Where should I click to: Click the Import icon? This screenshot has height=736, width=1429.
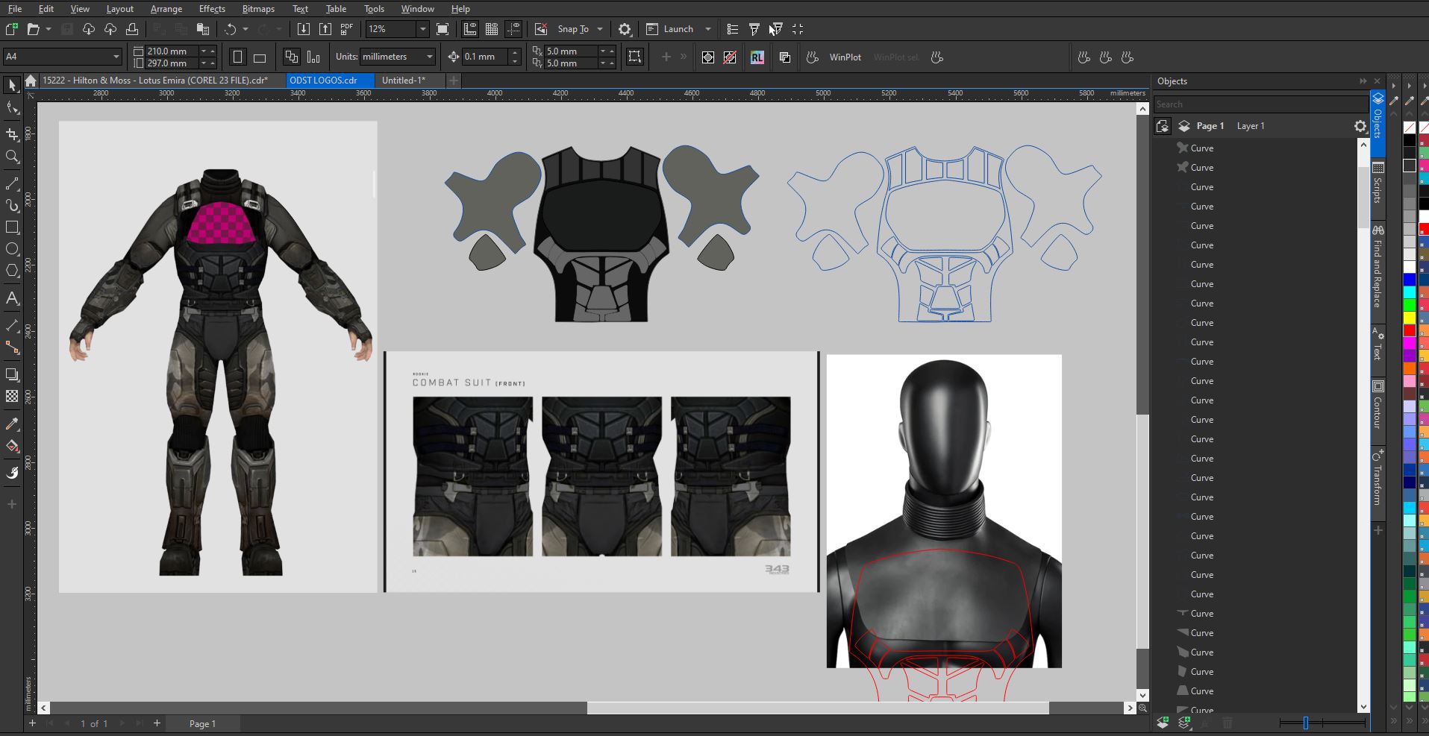tap(303, 29)
